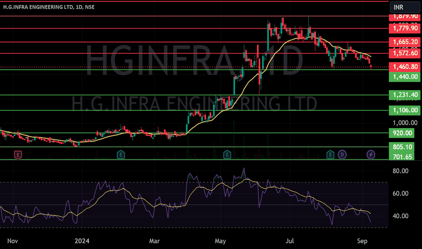Click the May label on time axis

(x=220, y=241)
